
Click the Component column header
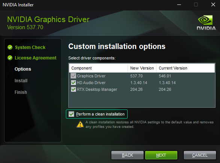pos(98,68)
